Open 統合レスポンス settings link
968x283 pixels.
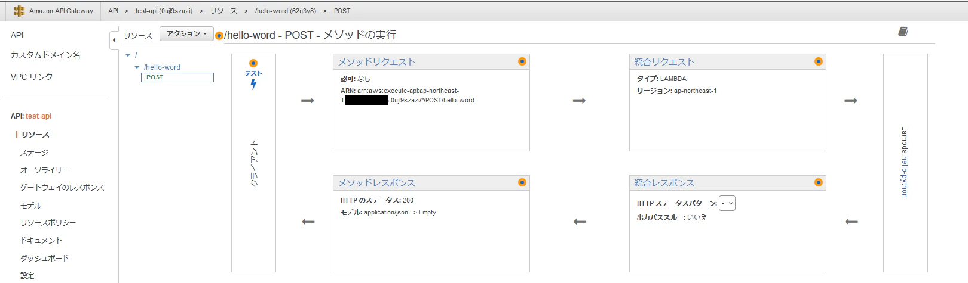664,183
